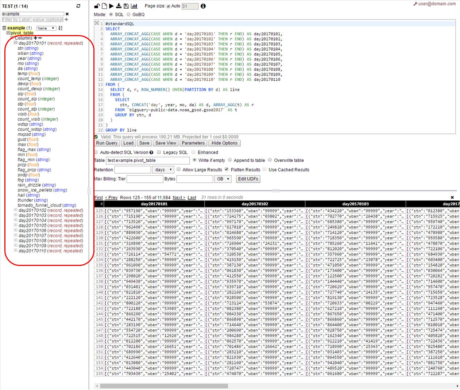Click the Retention value field

pos(132,170)
